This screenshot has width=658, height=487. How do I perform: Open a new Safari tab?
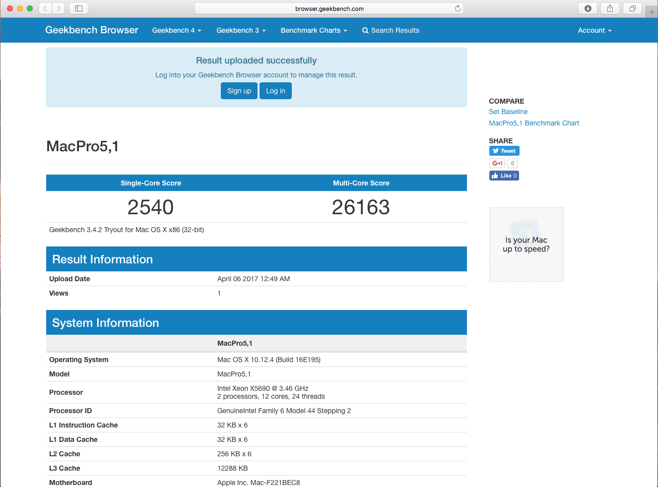652,12
